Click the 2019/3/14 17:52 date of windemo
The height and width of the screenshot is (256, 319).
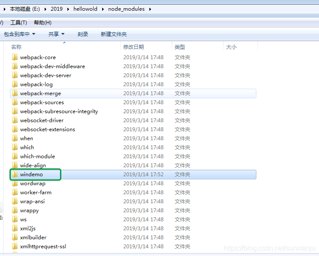143,175
